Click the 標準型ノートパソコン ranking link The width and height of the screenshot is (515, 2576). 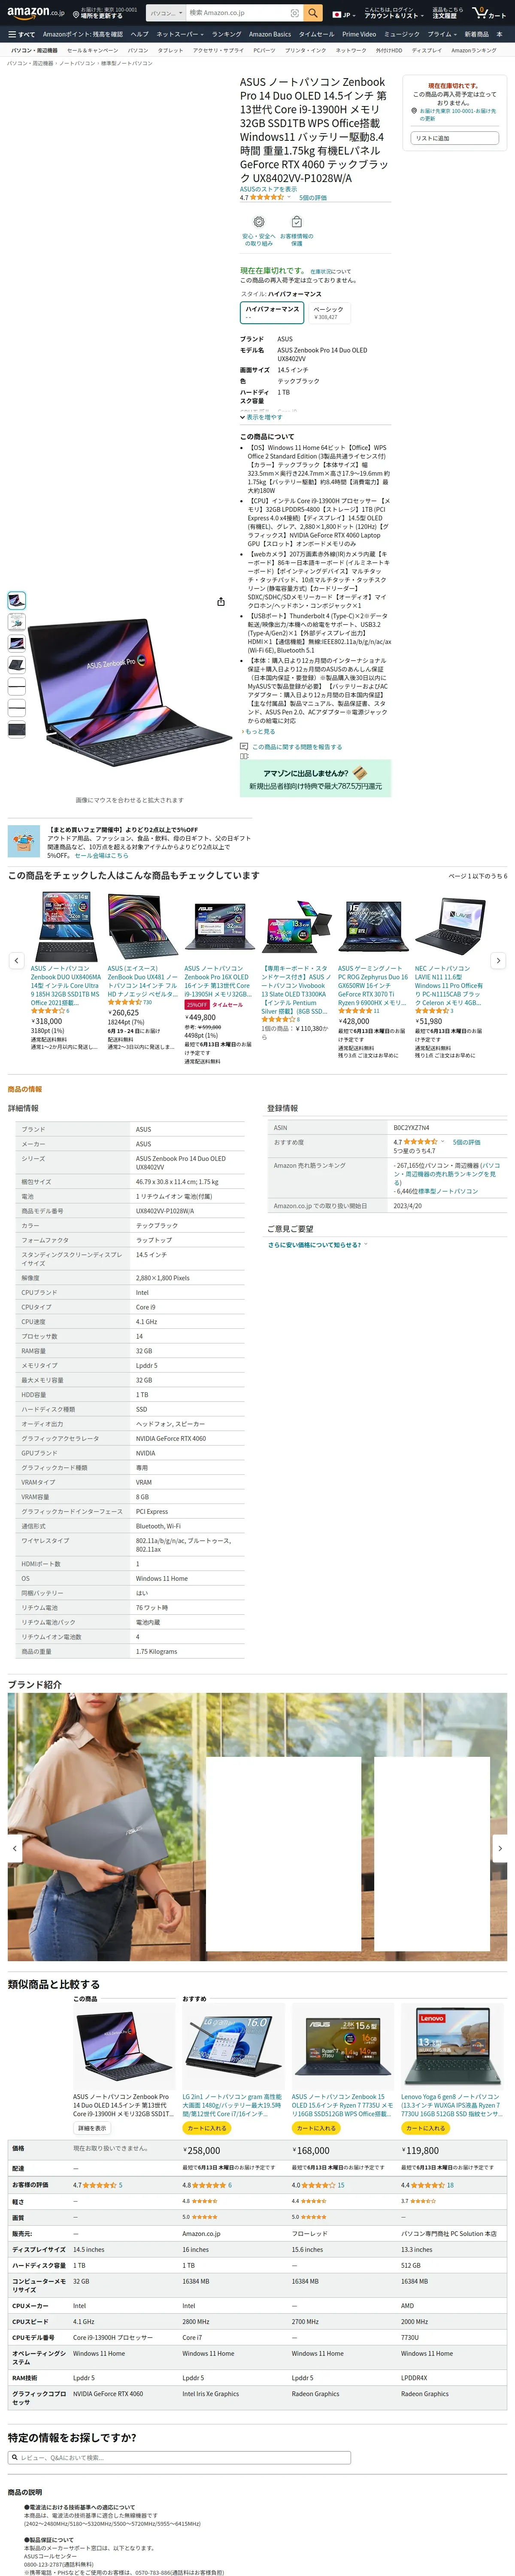point(447,1191)
